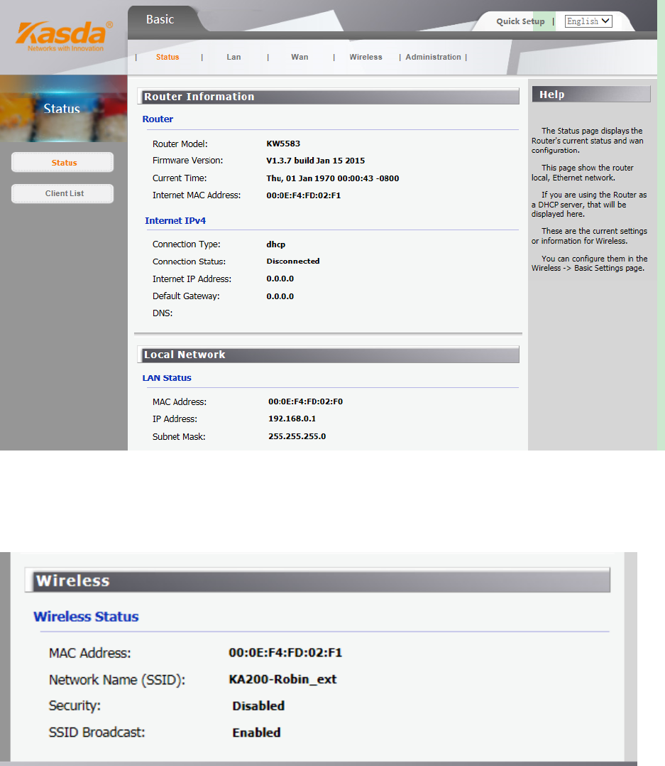
Task: Click the Connection Status label
Action: point(189,261)
